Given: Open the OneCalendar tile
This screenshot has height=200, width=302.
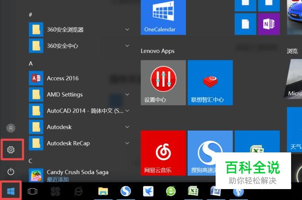Looking at the screenshot, I should coord(163,17).
